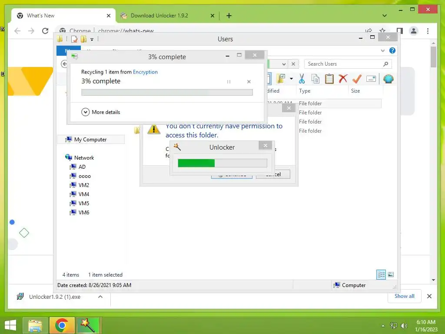Click the Copy icon in Users toolbar

[315, 79]
